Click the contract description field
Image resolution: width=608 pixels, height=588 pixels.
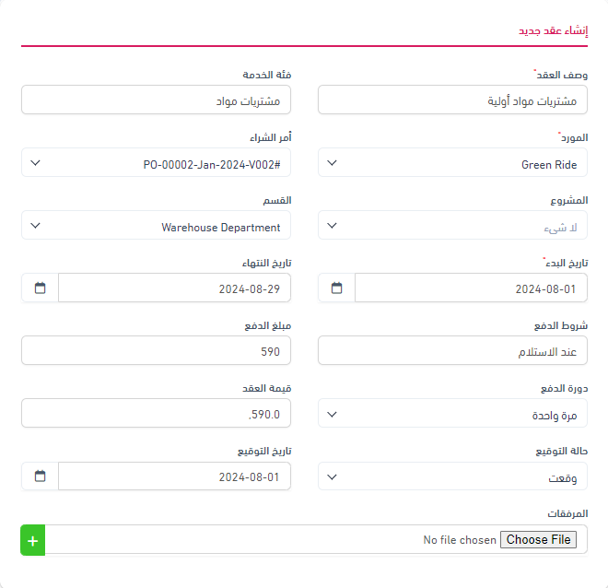[x=452, y=100]
